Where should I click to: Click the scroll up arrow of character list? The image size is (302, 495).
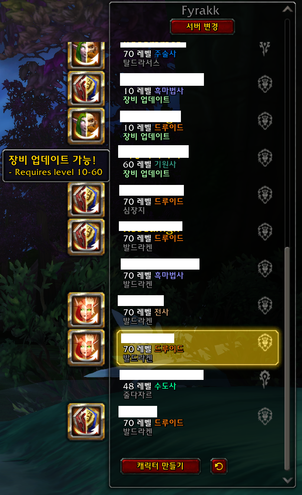click(288, 9)
